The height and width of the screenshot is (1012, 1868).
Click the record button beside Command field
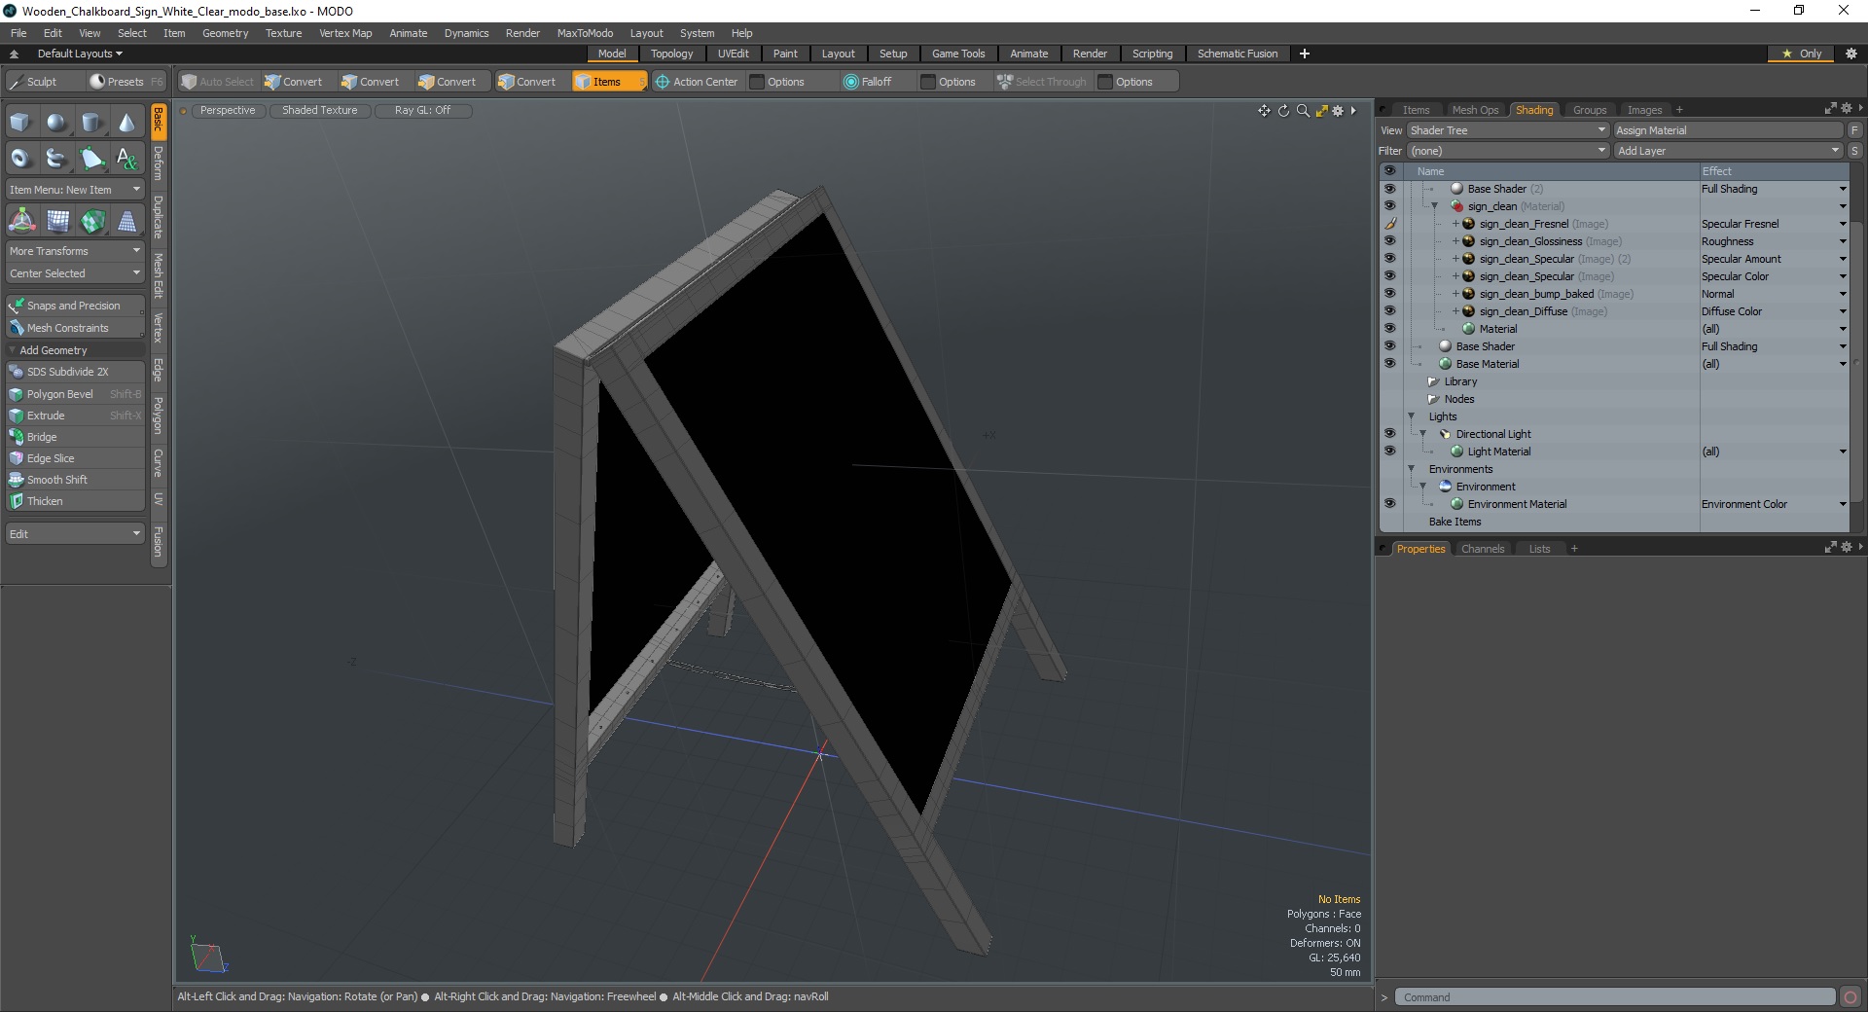(1850, 997)
